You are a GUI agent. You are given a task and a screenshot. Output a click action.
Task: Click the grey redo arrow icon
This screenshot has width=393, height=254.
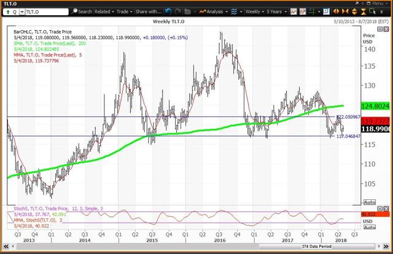click(178, 12)
